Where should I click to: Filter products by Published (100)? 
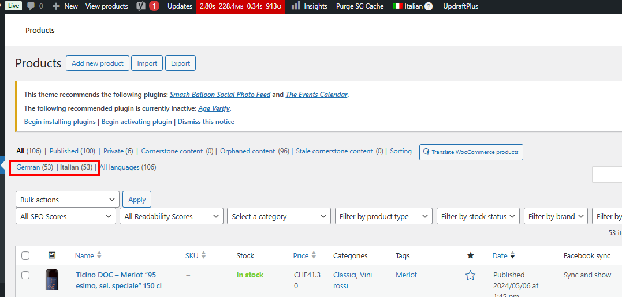pyautogui.click(x=72, y=151)
